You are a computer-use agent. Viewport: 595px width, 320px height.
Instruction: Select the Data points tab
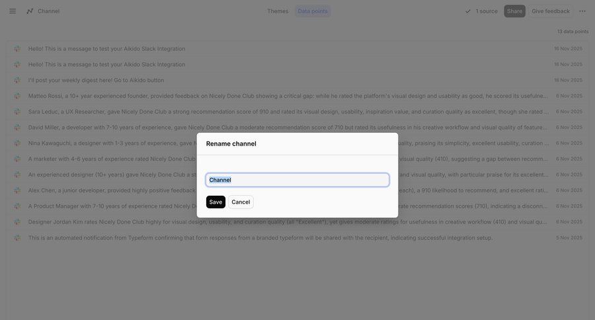click(313, 11)
